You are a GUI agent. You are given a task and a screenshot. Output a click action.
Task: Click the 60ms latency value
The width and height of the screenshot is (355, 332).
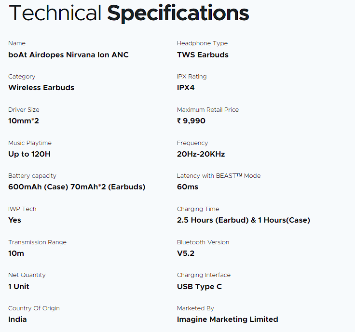click(x=188, y=187)
